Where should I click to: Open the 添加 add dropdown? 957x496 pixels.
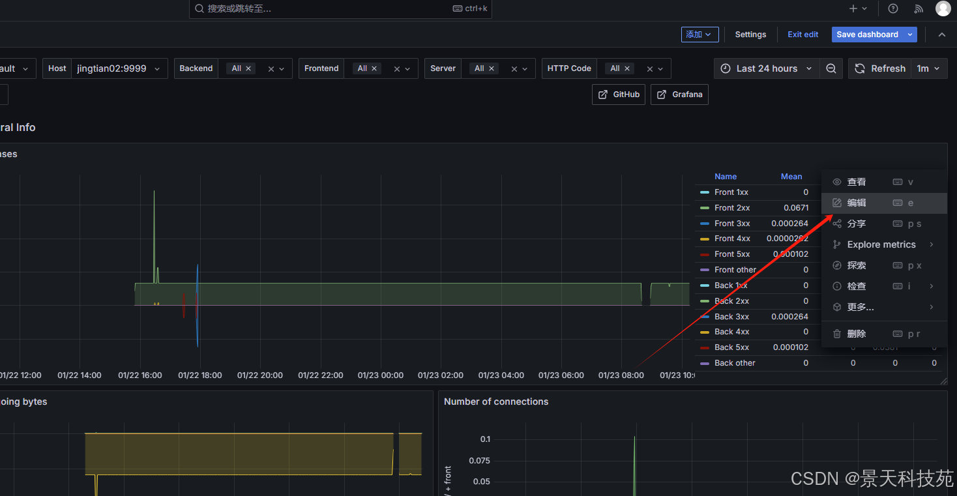click(699, 35)
